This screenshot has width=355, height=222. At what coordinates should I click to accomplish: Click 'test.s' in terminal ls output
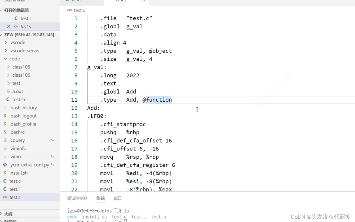tap(159, 217)
